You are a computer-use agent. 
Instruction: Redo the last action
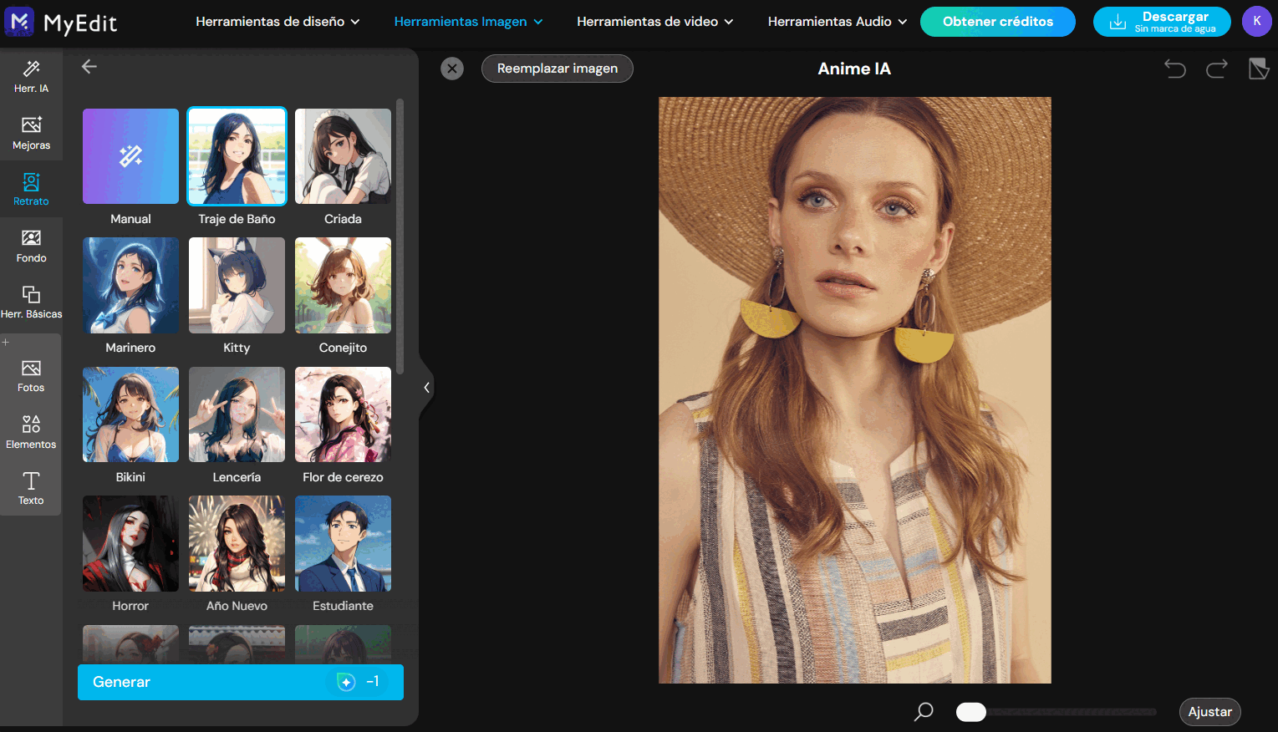[x=1217, y=69]
